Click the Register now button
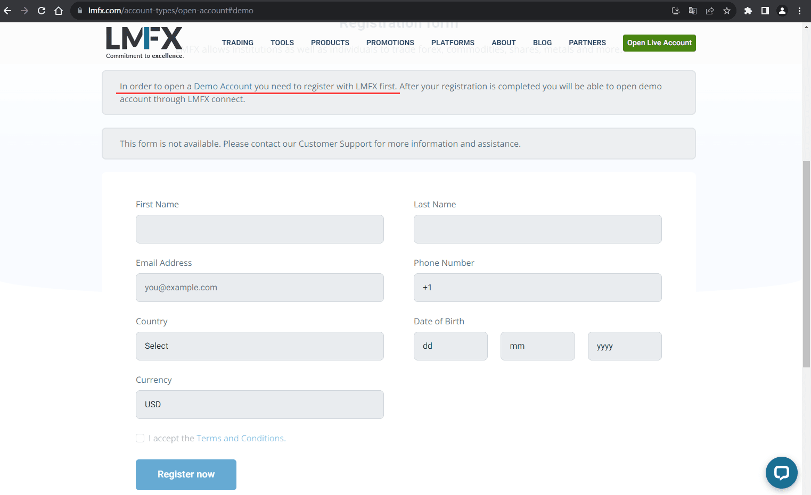Viewport: 811px width, 495px height. point(186,475)
